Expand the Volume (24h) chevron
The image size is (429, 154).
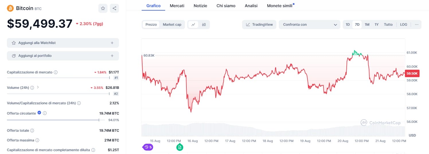click(38, 87)
